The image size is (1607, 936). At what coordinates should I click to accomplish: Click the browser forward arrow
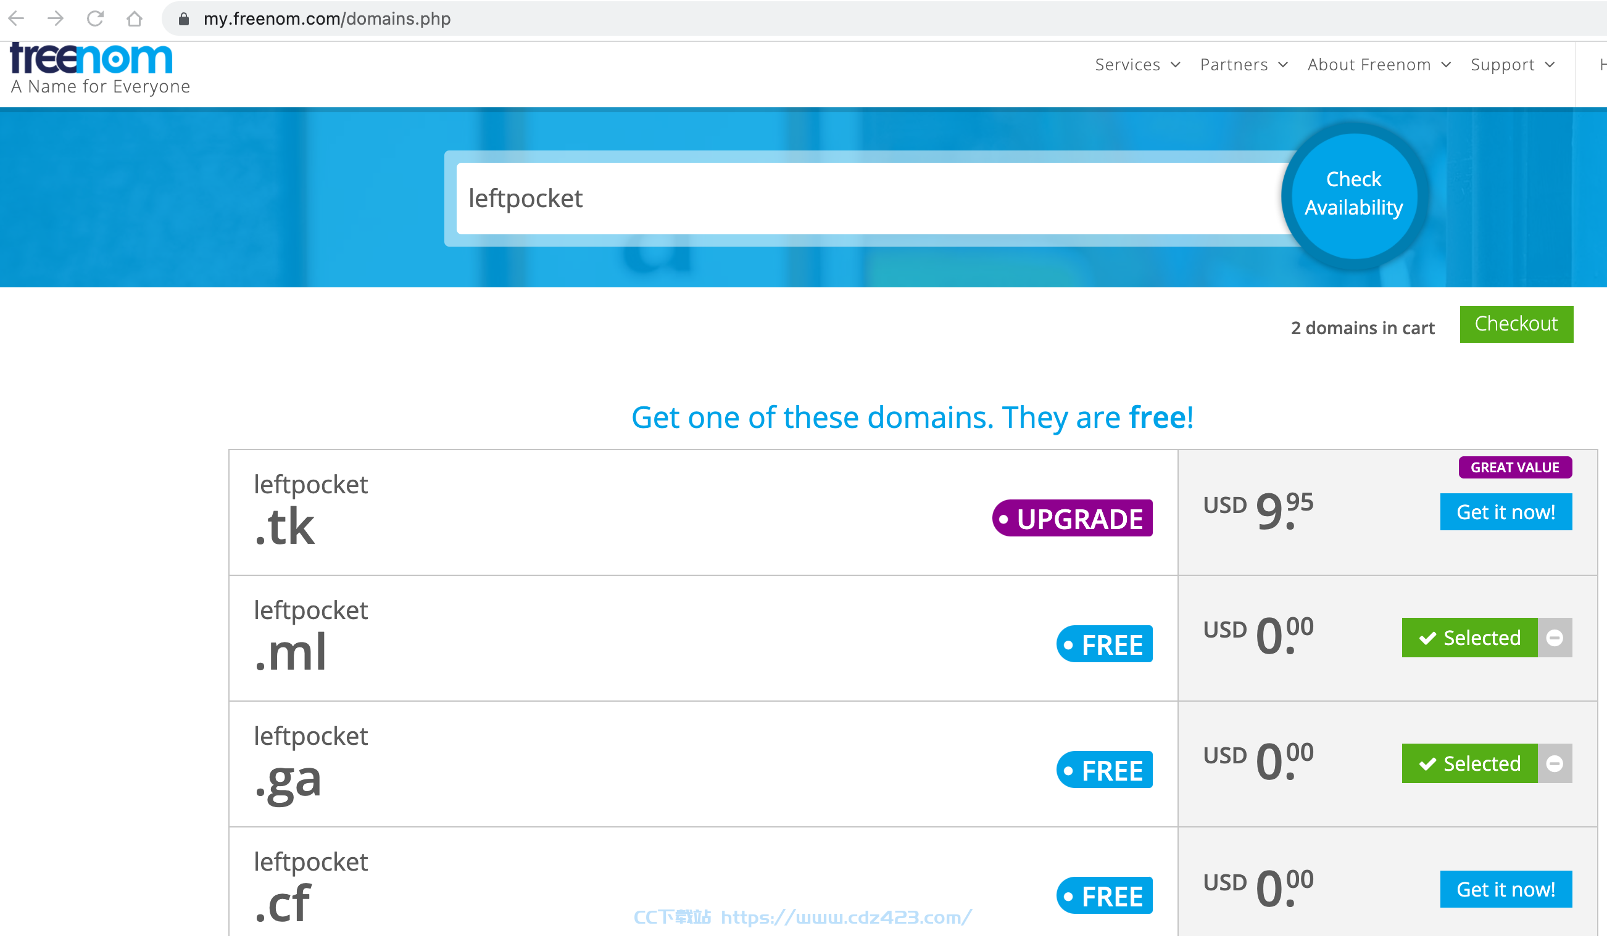click(56, 18)
